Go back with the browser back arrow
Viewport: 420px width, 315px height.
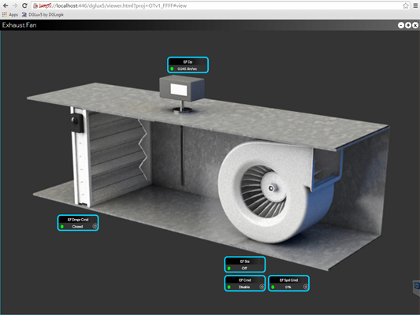coord(6,6)
